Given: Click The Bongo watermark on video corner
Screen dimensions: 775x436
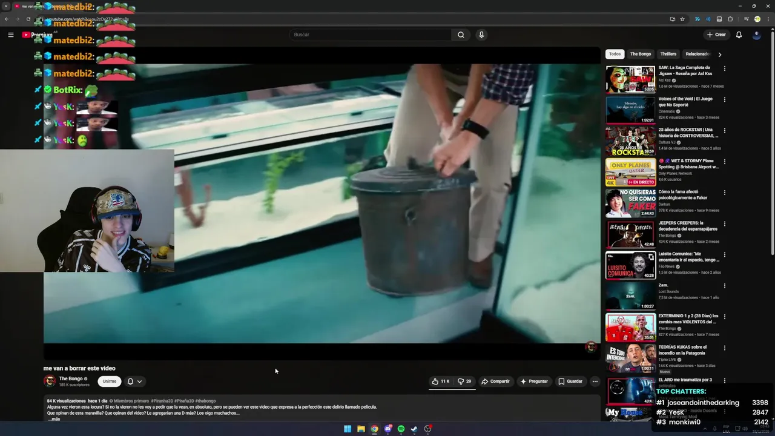Looking at the screenshot, I should [590, 346].
